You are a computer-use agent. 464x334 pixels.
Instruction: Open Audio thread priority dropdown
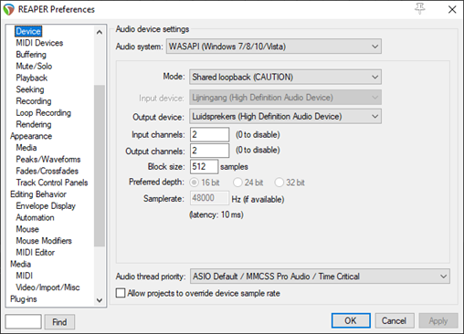tap(320, 277)
